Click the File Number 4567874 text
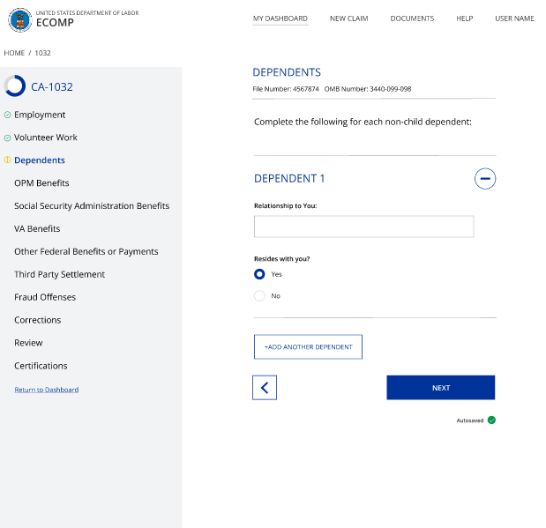This screenshot has height=528, width=546. pos(286,89)
